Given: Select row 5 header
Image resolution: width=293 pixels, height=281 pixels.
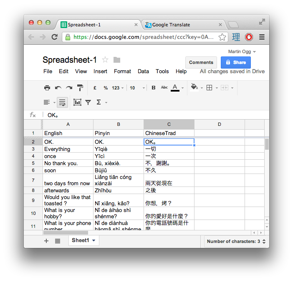Looking at the screenshot, I should [x=33, y=163].
